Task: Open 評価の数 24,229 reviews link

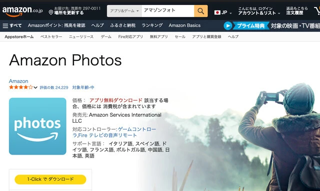Action: point(54,88)
